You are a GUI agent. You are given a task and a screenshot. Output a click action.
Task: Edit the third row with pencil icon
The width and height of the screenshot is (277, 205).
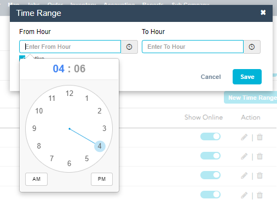(244, 175)
